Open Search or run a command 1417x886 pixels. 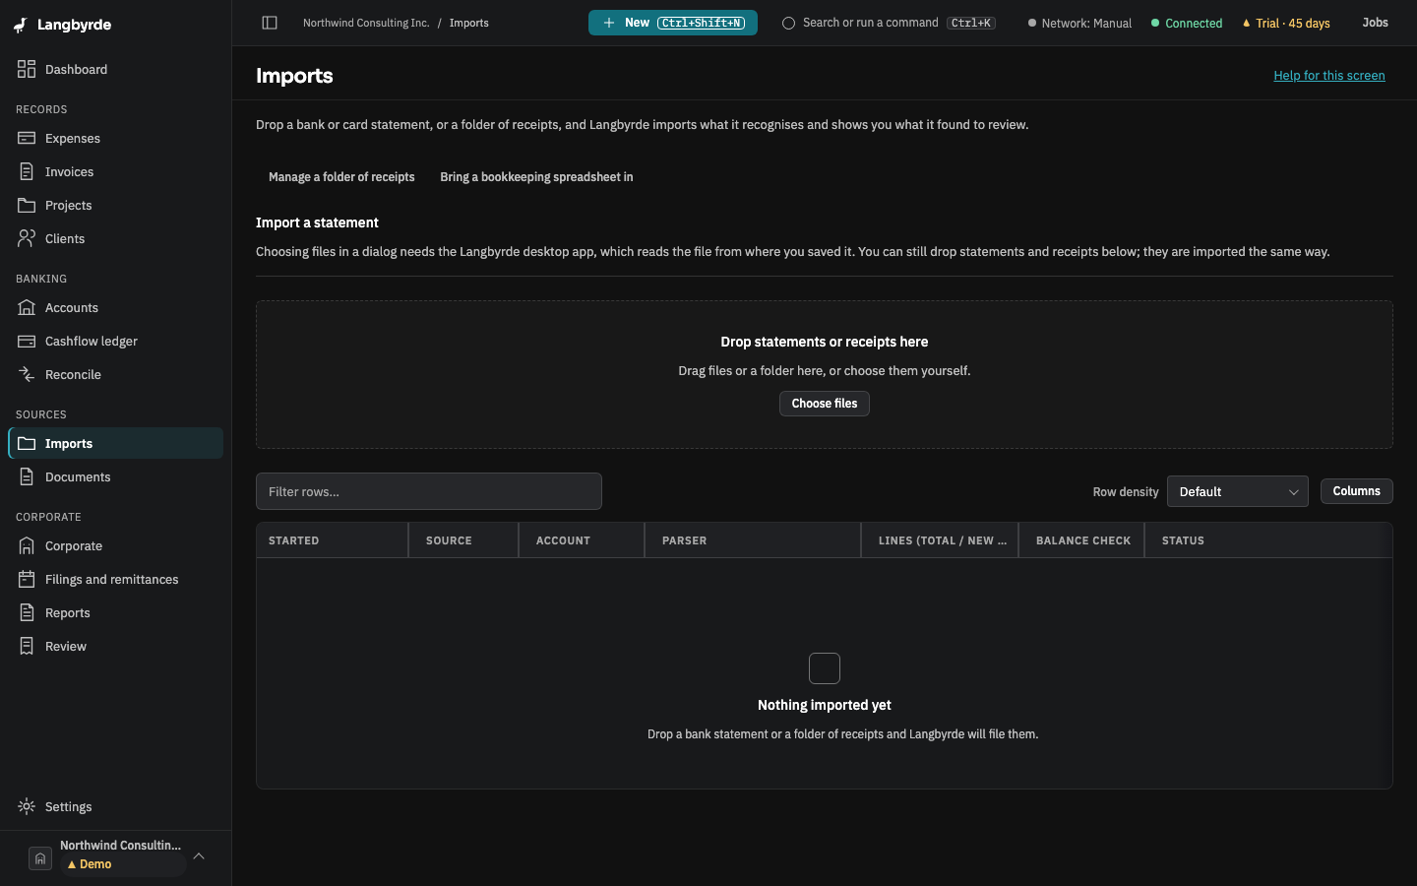tap(889, 23)
